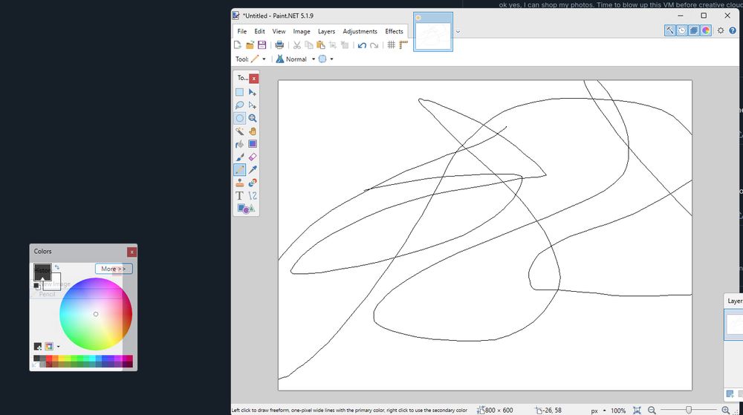The image size is (743, 415).
Task: Click the More >> button in Colors
Action: click(114, 269)
